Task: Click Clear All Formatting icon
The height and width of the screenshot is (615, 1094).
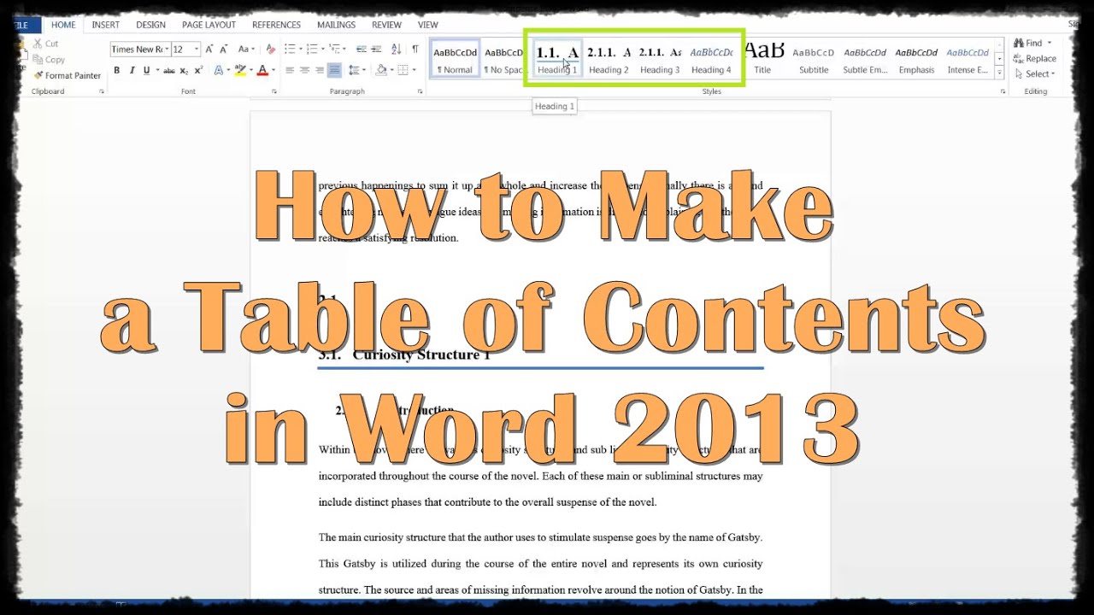Action: click(271, 50)
